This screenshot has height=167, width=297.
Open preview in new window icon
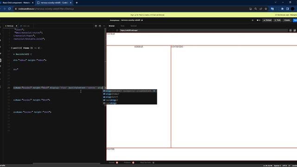[x=295, y=30]
